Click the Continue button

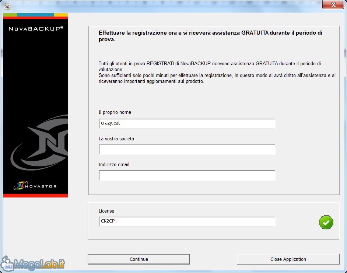pyautogui.click(x=139, y=259)
